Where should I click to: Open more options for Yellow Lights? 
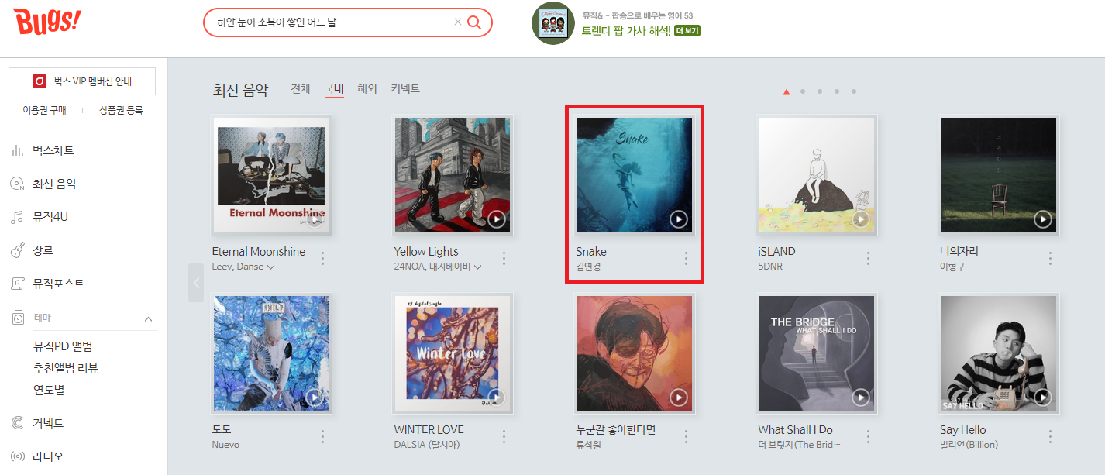tap(504, 259)
